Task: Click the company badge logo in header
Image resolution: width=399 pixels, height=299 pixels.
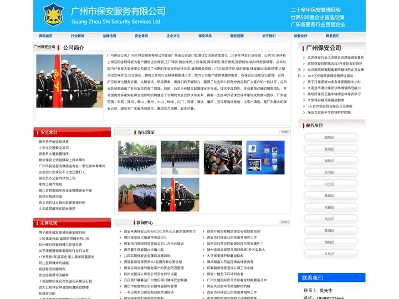Action: point(53,15)
